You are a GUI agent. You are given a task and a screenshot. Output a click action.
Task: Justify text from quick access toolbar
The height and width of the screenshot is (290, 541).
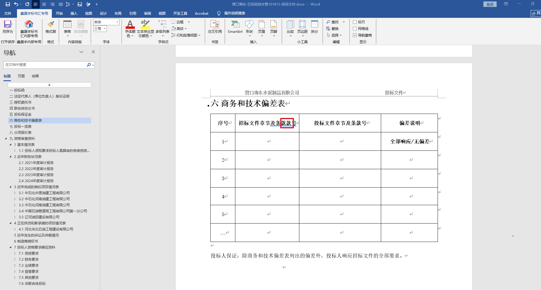61,4
